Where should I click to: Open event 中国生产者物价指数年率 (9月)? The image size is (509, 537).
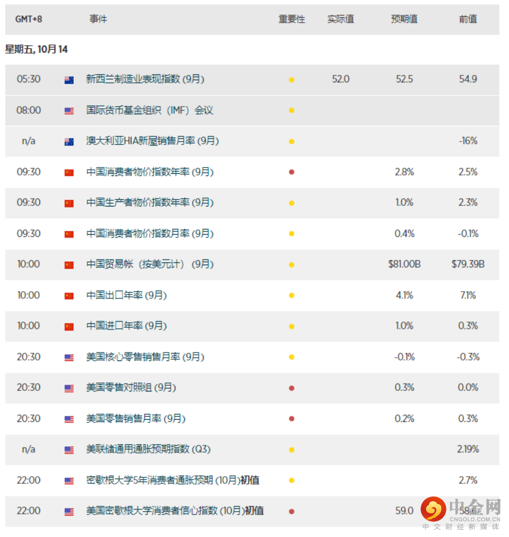150,203
